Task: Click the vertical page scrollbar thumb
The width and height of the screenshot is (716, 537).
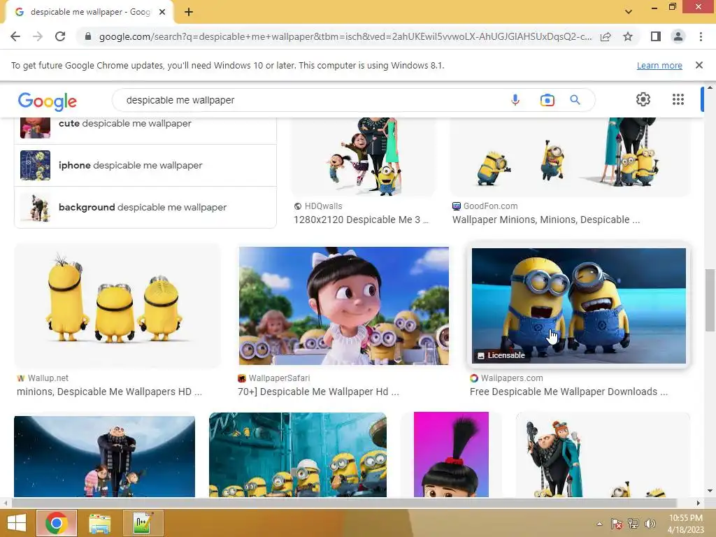Action: [710, 301]
